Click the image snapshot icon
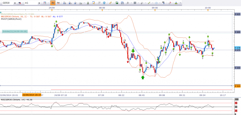 (x=117, y=3)
